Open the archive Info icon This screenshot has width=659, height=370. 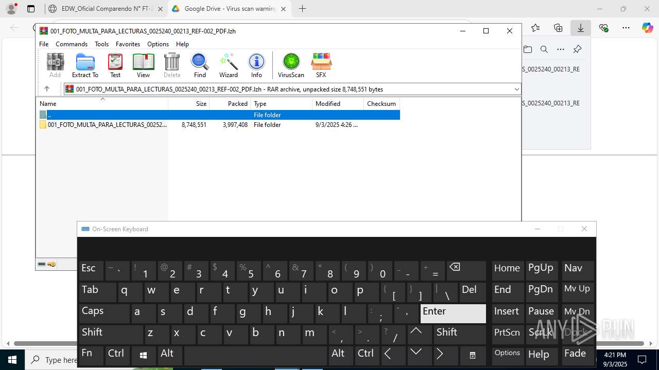pos(256,65)
